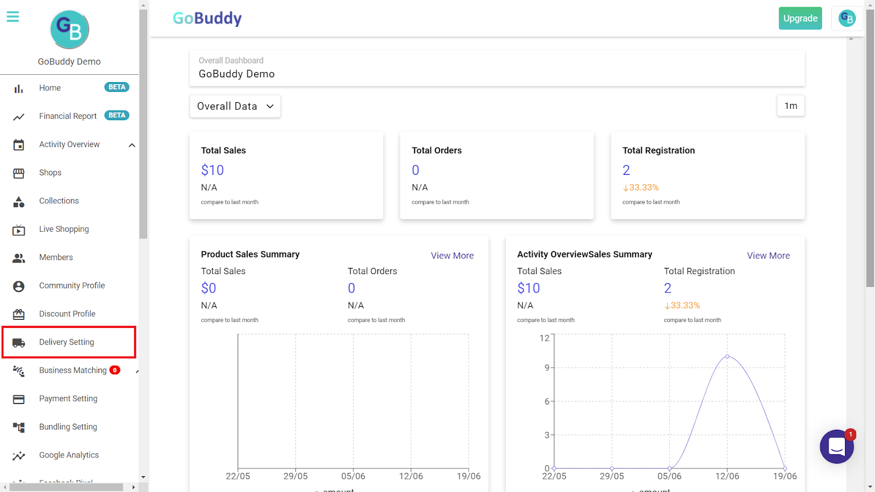Expand the Business Matching submenu
875x492 pixels.
pos(137,371)
